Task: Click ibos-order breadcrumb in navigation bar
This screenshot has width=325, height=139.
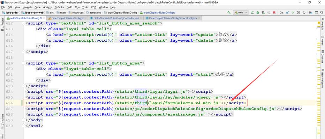Action: [10, 13]
